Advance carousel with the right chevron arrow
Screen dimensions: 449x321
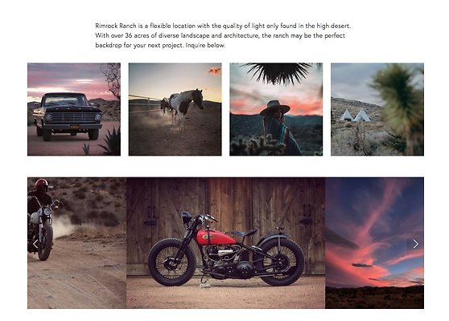tap(415, 244)
